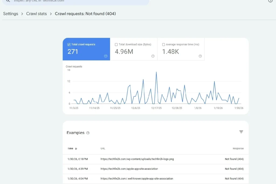This screenshot has height=184, width=276.
Task: Click the sort arrow beside Time header
Action: [76, 148]
